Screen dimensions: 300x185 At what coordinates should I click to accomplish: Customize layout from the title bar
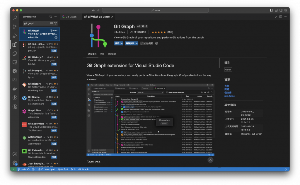(x=286, y=10)
